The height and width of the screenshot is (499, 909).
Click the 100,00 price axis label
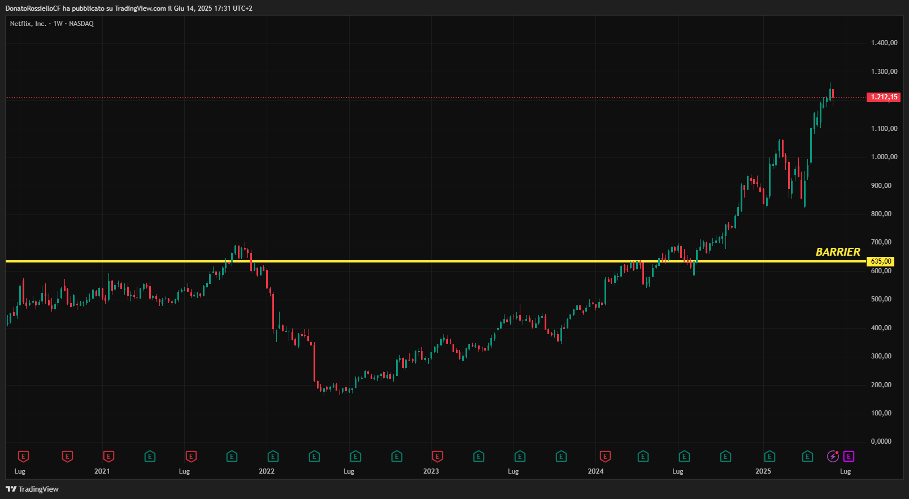[881, 413]
